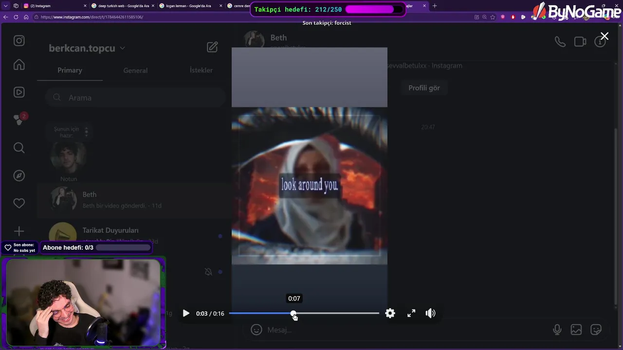Start a video call with Beth

point(580,42)
